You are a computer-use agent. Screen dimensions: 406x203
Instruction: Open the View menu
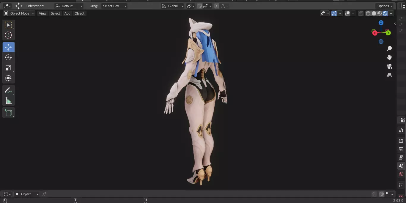[43, 13]
